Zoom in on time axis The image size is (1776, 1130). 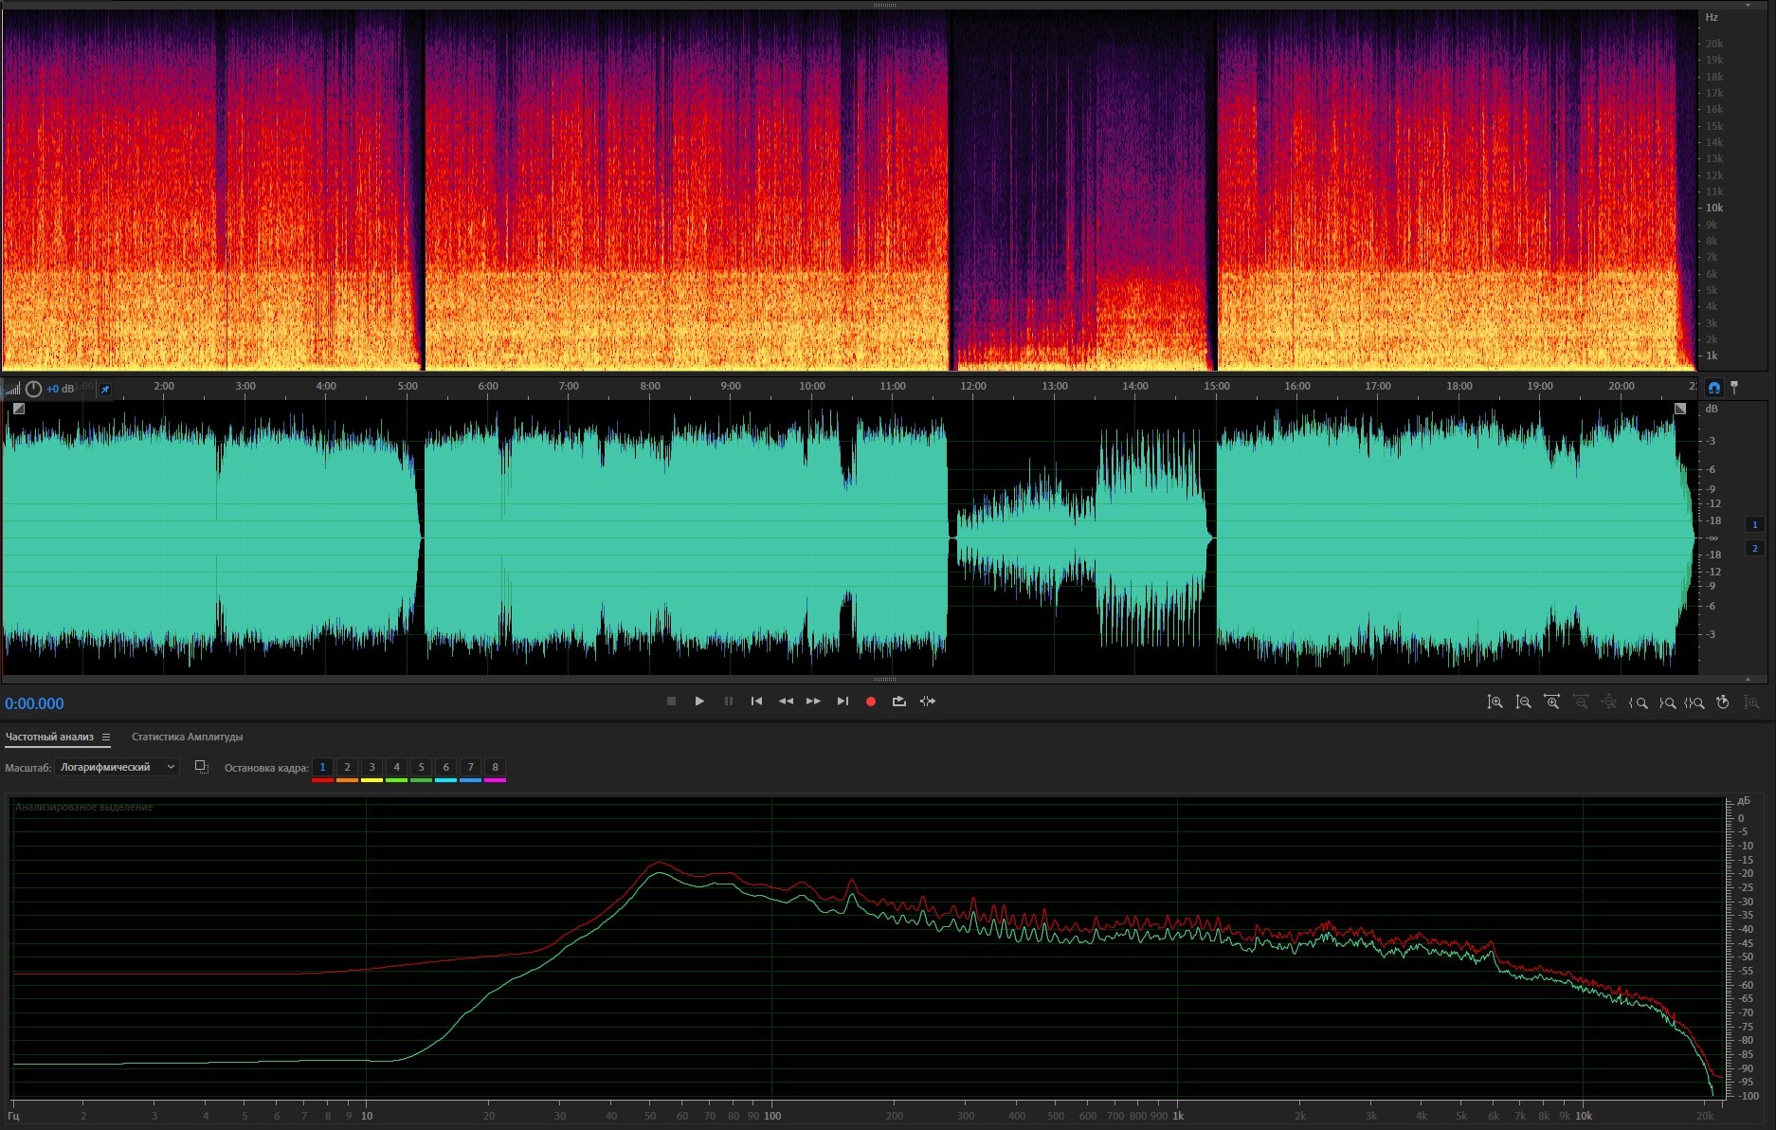pyautogui.click(x=1551, y=702)
